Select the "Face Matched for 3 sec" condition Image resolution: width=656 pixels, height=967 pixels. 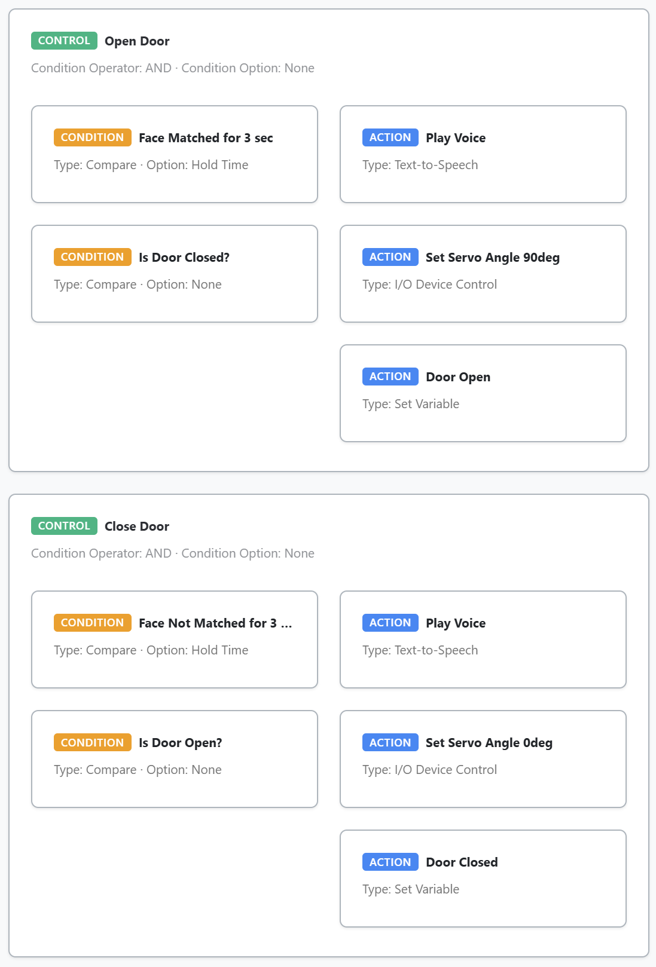click(x=206, y=138)
